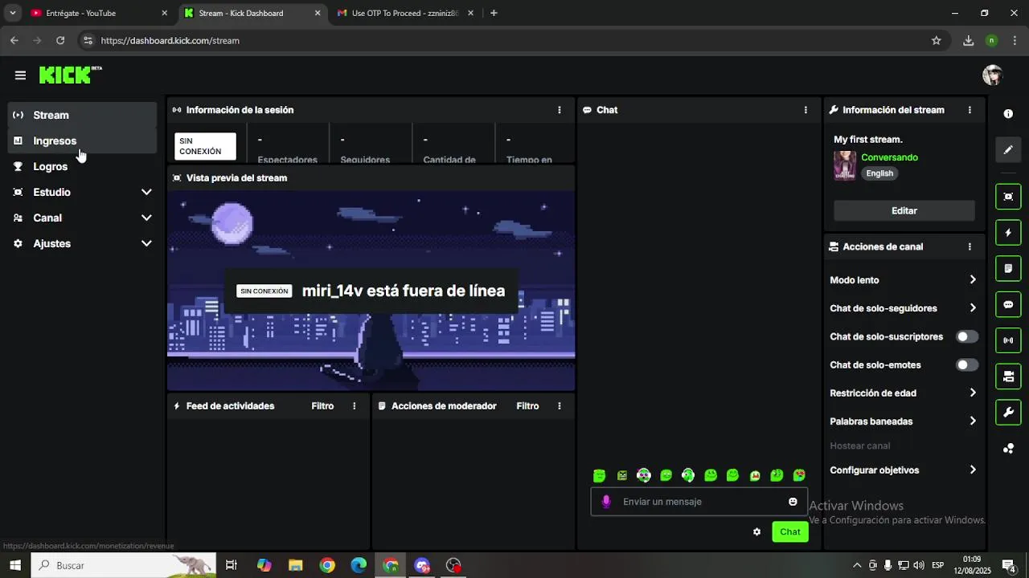Toggle stream preview panel in right rail

pos(1008,197)
